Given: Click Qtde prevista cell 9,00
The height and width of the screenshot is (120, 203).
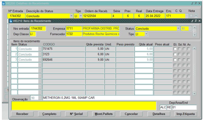Looking at the screenshot, I should (95, 60).
